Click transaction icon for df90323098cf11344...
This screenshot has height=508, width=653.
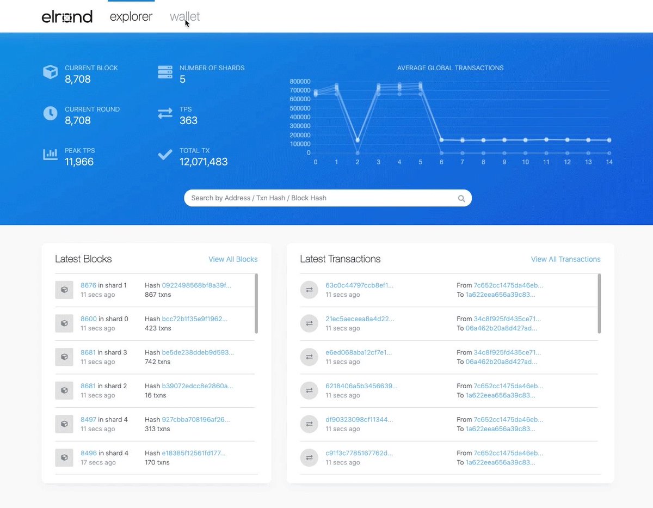(309, 424)
